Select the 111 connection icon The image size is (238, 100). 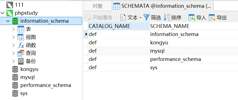(x=9, y=5)
